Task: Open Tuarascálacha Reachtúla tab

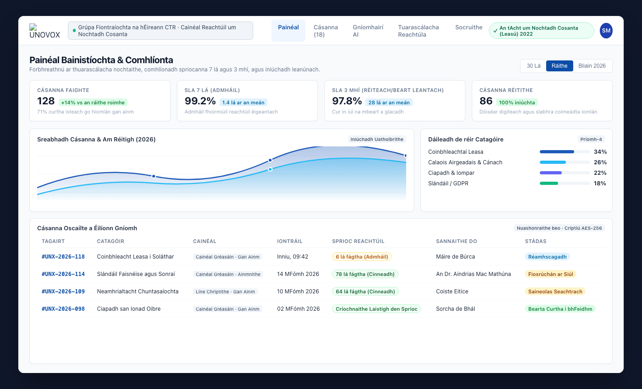Action: 418,31
